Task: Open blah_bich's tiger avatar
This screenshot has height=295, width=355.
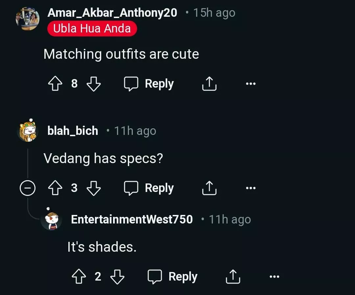Action: [x=28, y=131]
